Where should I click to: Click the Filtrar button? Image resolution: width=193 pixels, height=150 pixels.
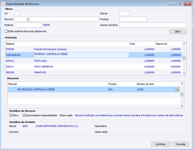(178, 31)
